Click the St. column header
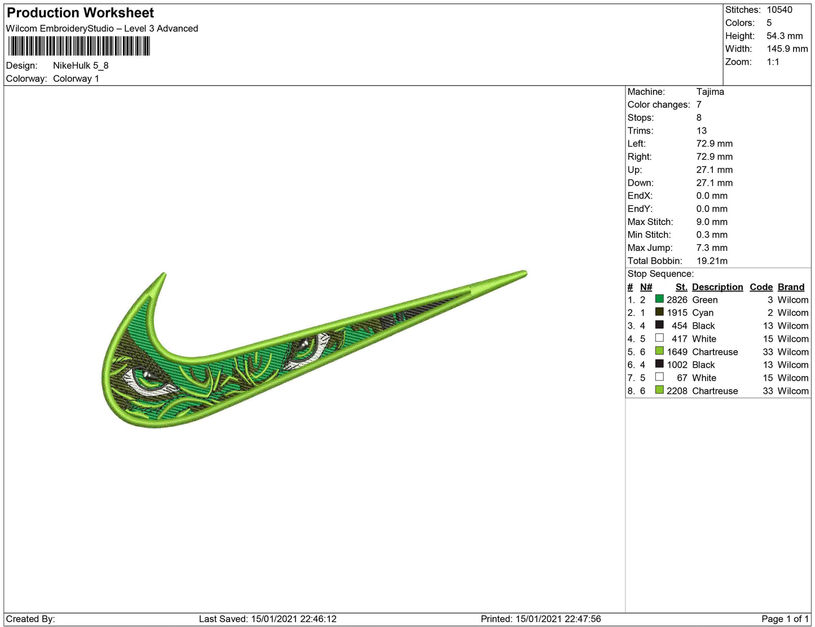 click(x=681, y=287)
